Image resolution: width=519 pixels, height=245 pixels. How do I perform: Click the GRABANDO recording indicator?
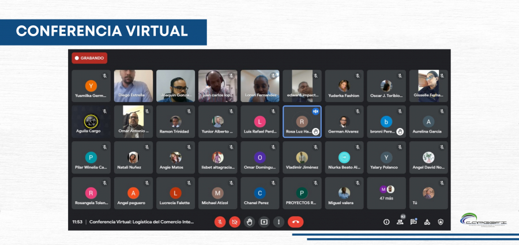[89, 58]
